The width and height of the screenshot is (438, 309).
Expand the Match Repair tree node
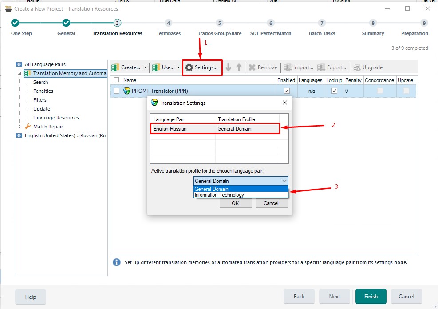coord(19,127)
